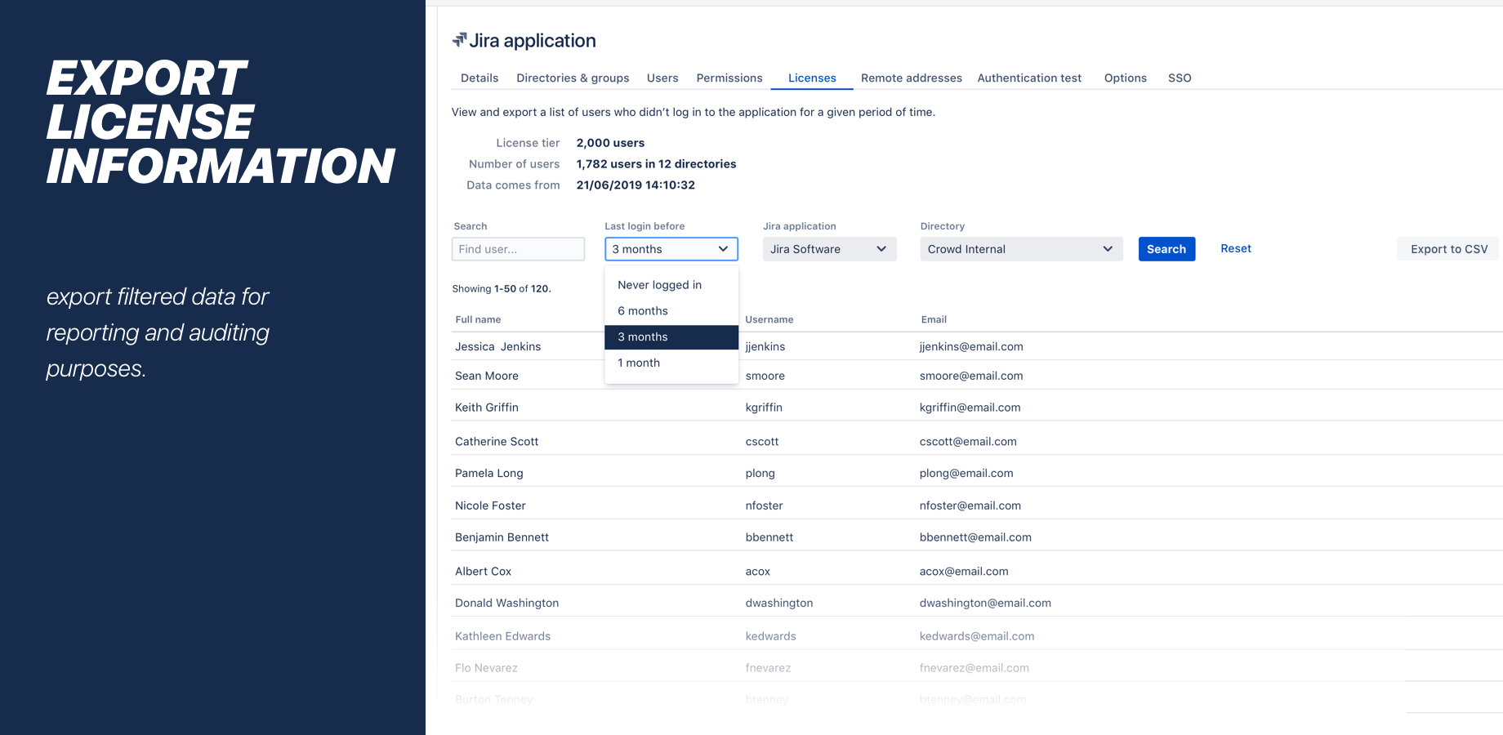This screenshot has height=735, width=1503.
Task: Open the Options tab
Action: click(x=1126, y=78)
